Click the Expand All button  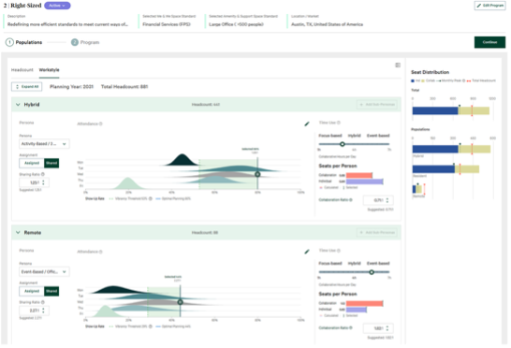(x=27, y=87)
